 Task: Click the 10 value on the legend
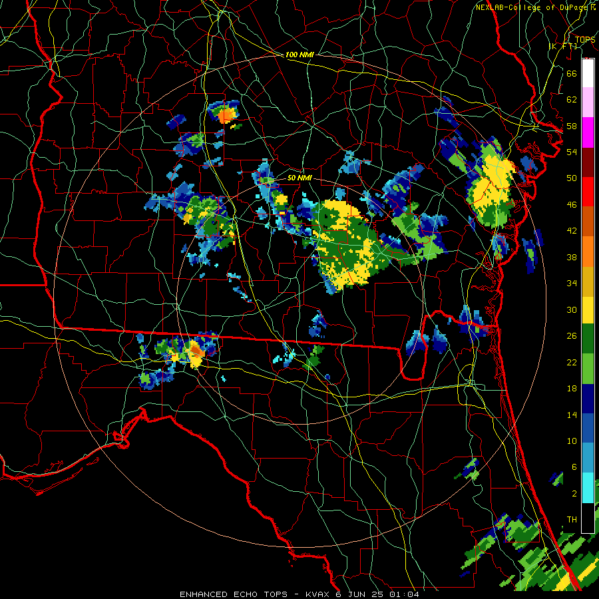pos(572,441)
